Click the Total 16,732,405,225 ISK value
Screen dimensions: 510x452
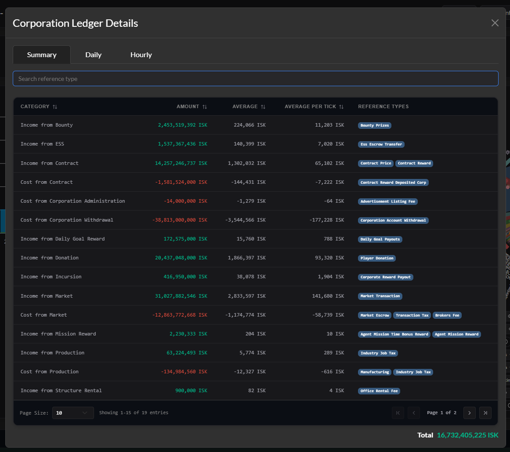(467, 435)
